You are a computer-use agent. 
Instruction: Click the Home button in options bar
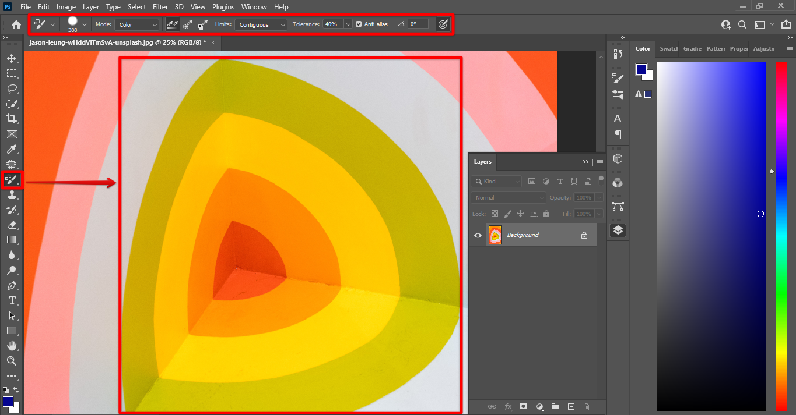[16, 24]
